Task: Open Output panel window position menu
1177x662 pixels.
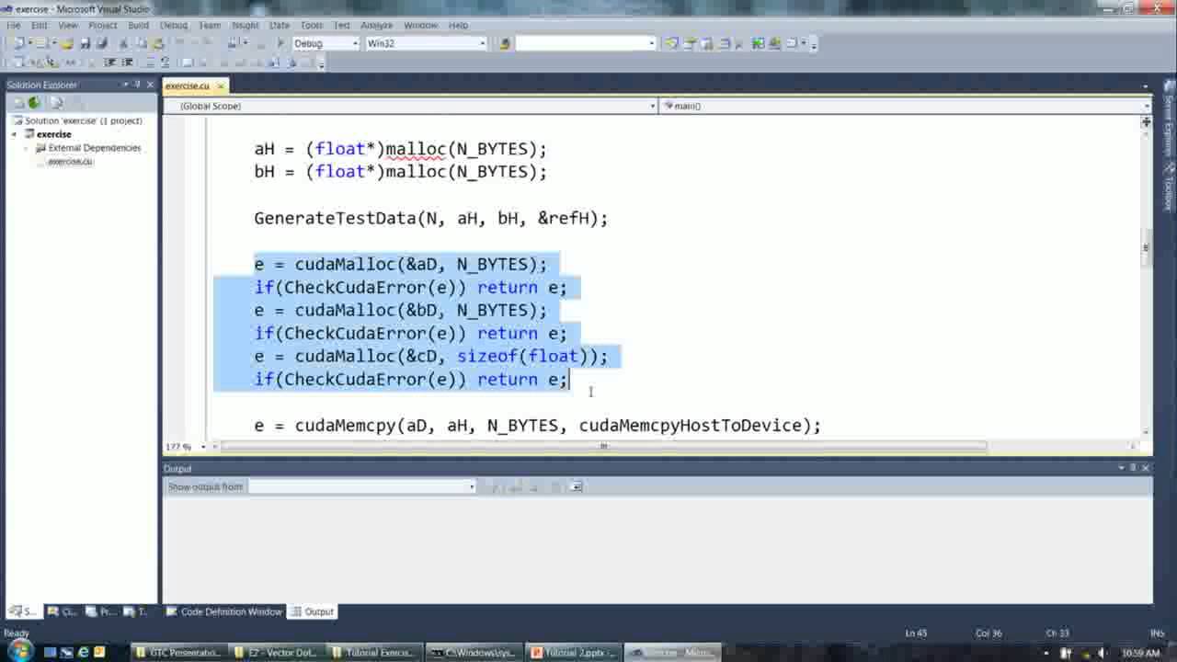Action: coord(1121,468)
